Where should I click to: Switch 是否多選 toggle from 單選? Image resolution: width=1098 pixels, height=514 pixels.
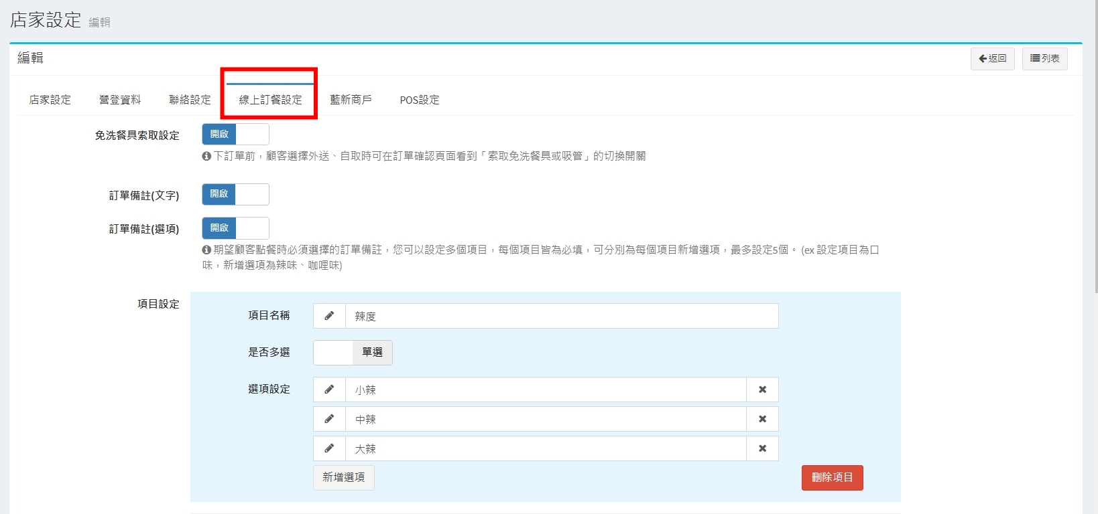point(353,353)
